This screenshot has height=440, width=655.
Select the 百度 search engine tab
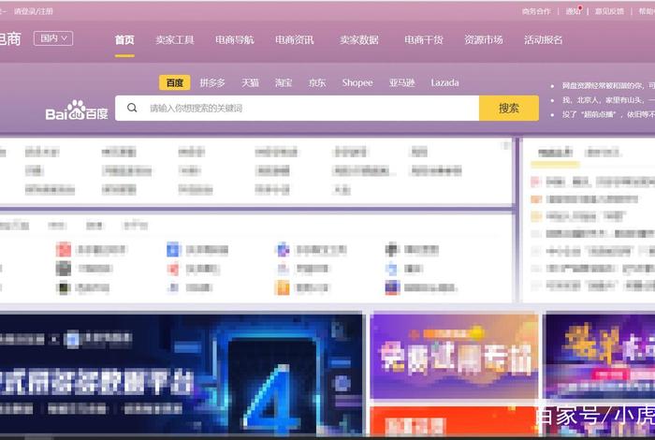pyautogui.click(x=175, y=82)
